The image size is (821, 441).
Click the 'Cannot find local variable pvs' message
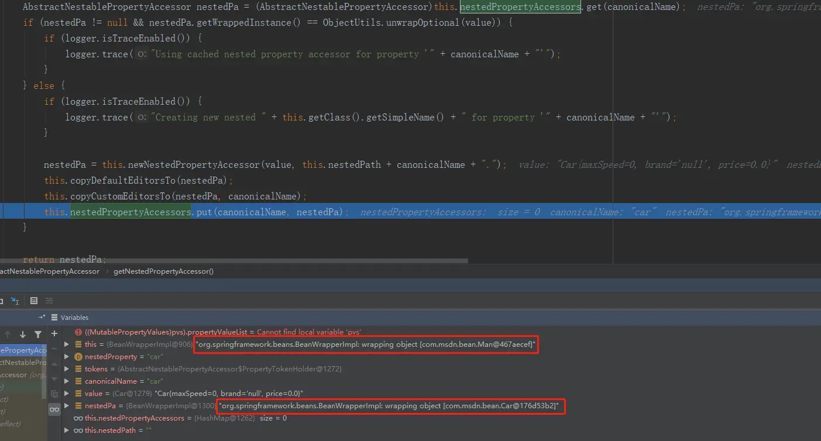tap(309, 332)
